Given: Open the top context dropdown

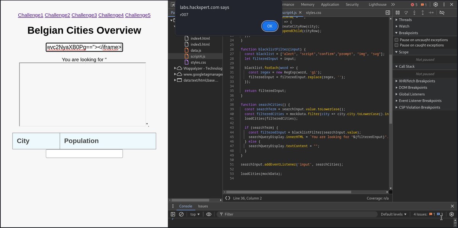Looking at the screenshot, I should [x=195, y=214].
